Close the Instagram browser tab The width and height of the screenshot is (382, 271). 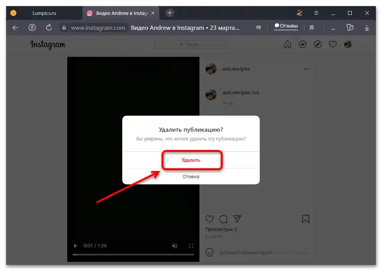(x=153, y=13)
